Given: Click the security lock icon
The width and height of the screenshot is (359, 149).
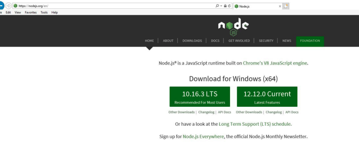Looking at the screenshot, I should coord(225,6).
